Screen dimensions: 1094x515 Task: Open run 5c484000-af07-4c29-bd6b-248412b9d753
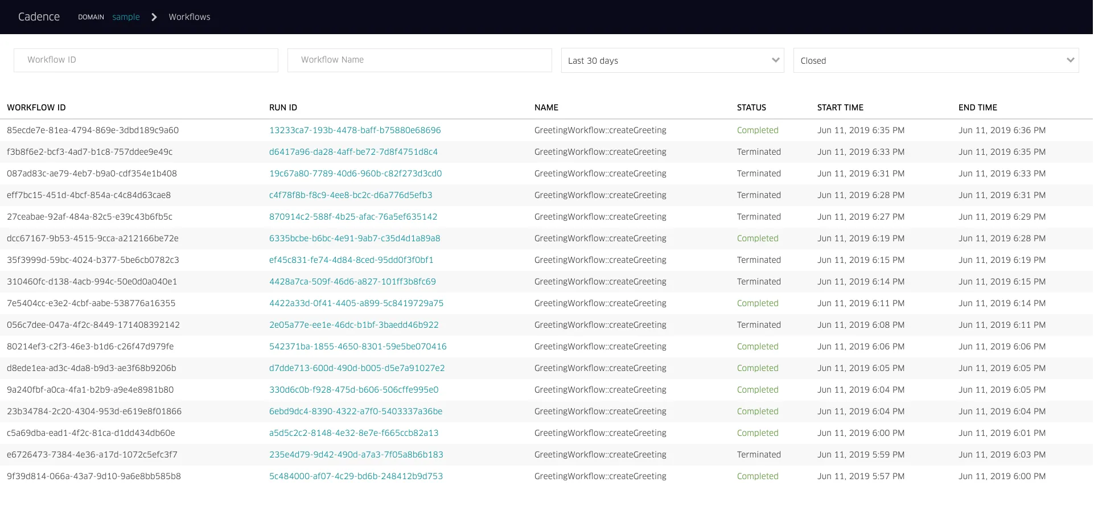point(356,476)
